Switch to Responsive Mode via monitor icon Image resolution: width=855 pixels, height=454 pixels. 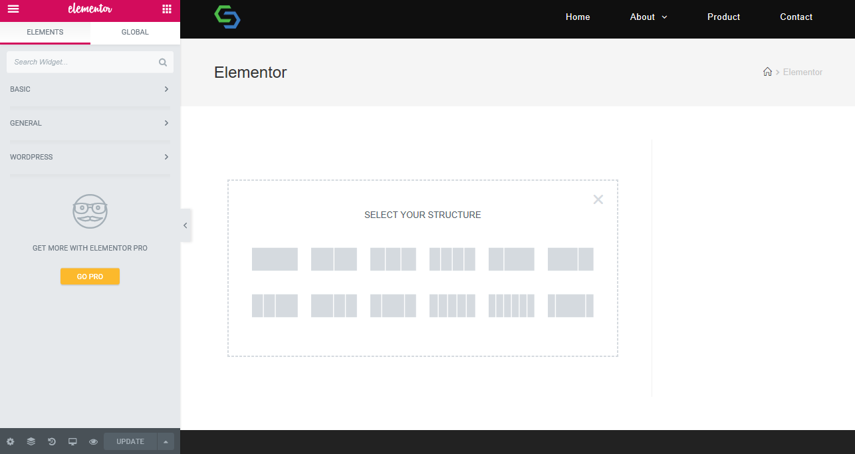tap(72, 441)
